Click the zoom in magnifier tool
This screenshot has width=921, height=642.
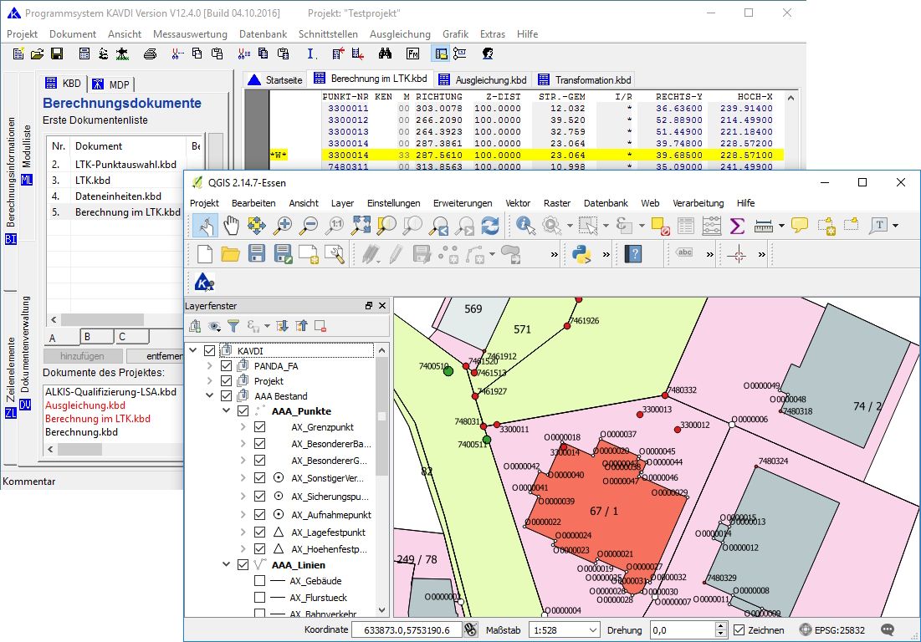(x=284, y=225)
